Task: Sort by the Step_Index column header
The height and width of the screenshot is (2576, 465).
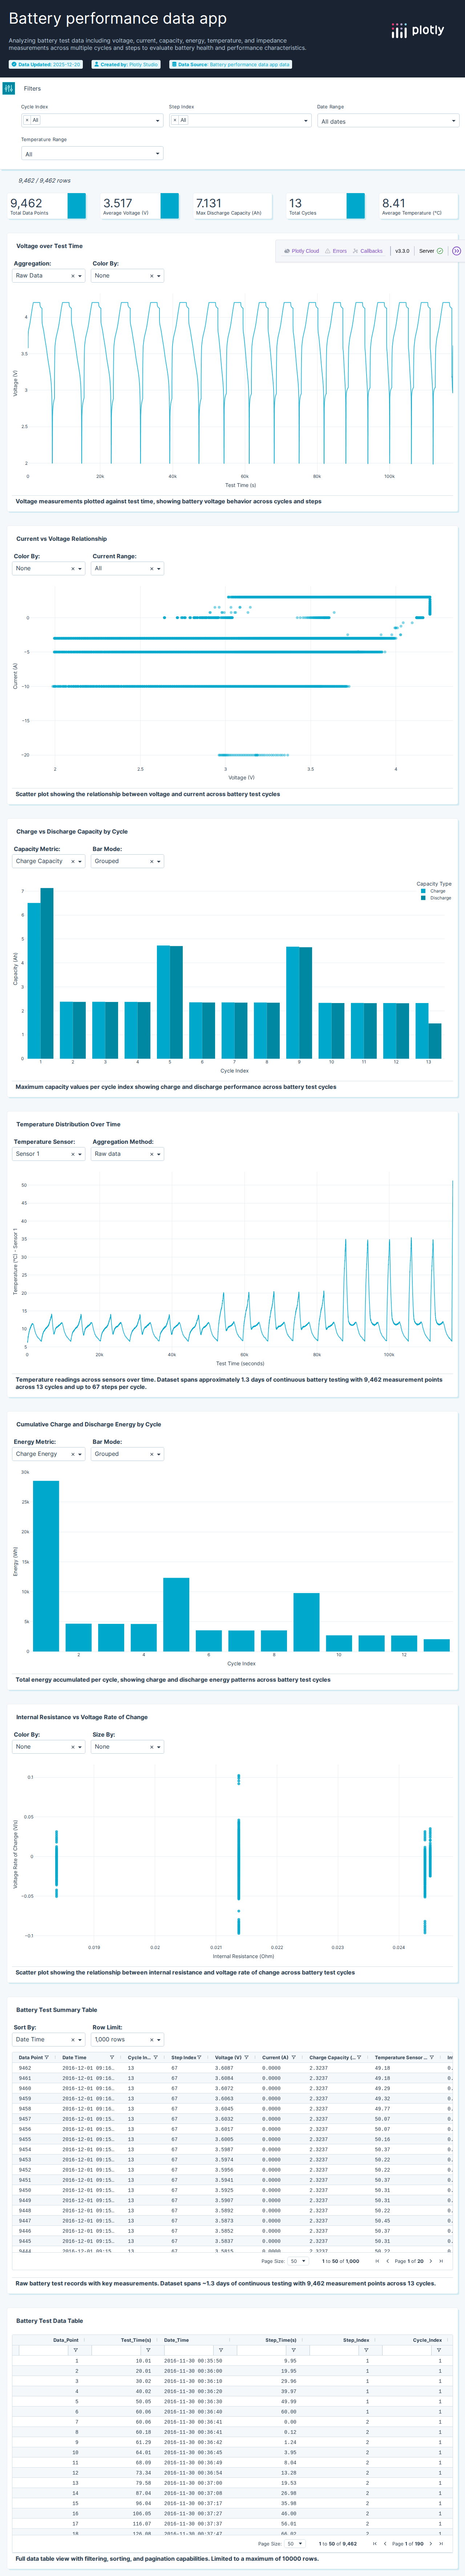Action: tap(356, 2340)
